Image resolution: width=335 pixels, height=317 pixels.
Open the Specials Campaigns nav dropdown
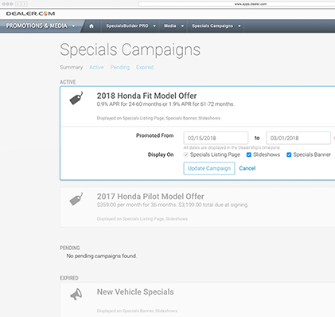pyautogui.click(x=216, y=26)
